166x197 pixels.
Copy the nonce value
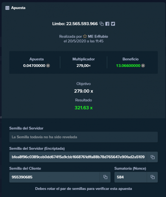click(x=152, y=177)
